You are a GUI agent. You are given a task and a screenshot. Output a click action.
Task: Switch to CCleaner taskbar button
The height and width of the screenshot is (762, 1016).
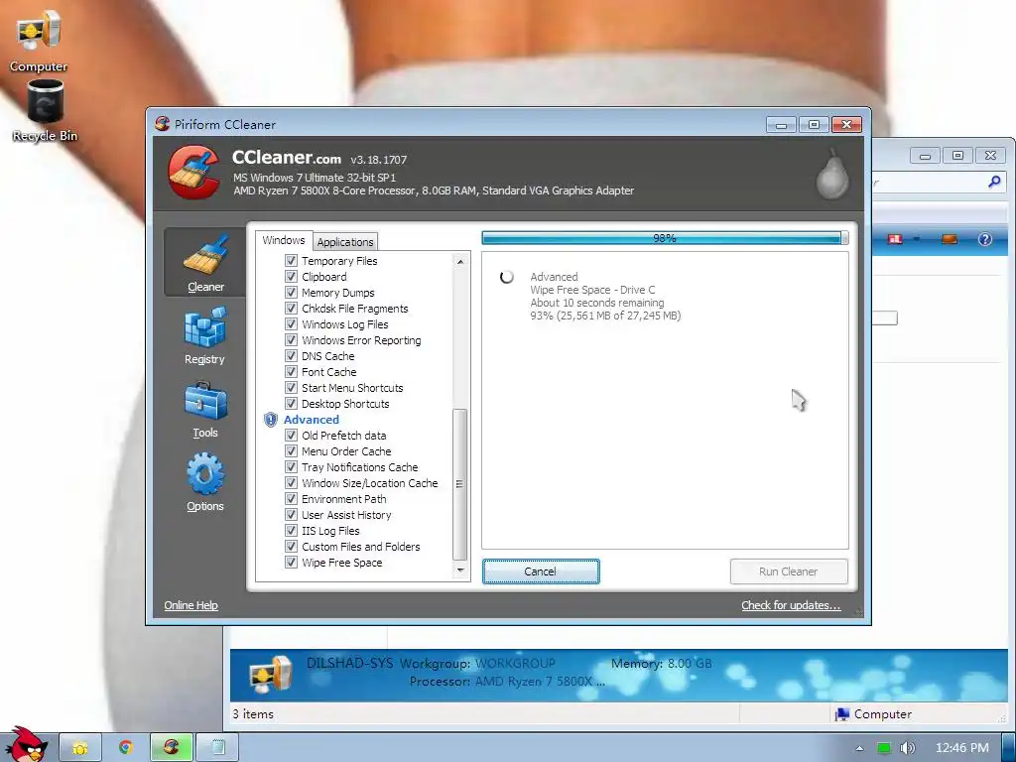pos(171,747)
